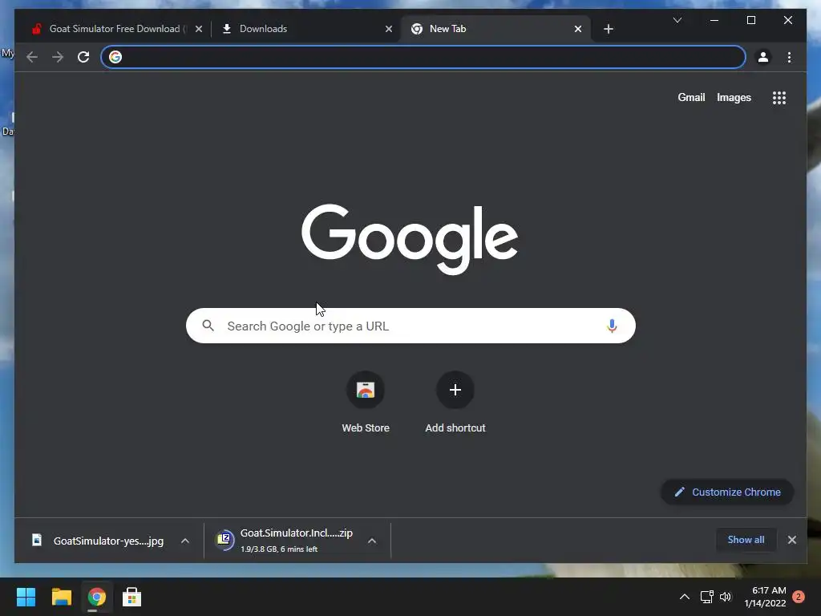Open Google Images link
This screenshot has width=821, height=616.
coord(734,97)
